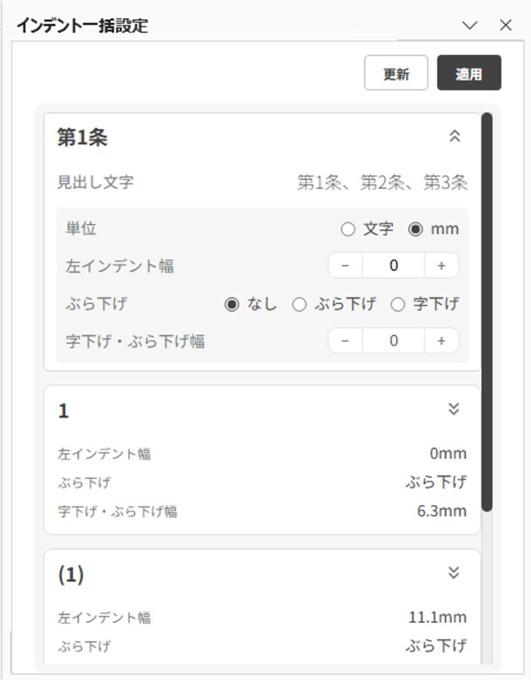The width and height of the screenshot is (531, 680).
Task: Decrease 字下げ・ぶら下げ幅 with minus button
Action: tap(345, 341)
